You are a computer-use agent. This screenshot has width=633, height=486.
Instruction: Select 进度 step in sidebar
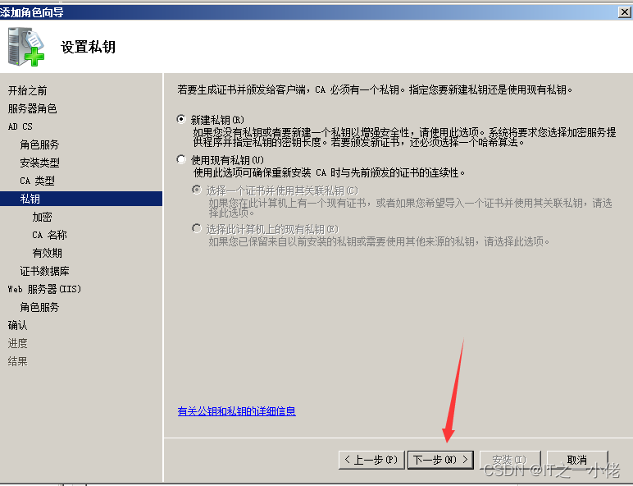point(18,343)
